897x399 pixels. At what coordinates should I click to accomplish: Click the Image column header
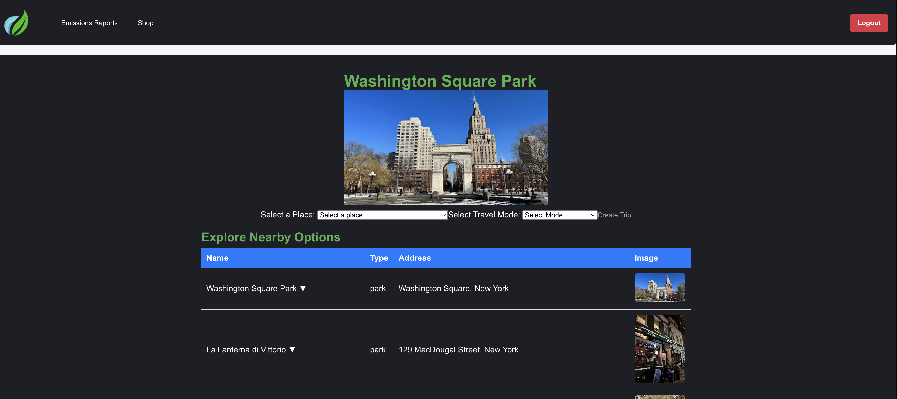click(646, 258)
